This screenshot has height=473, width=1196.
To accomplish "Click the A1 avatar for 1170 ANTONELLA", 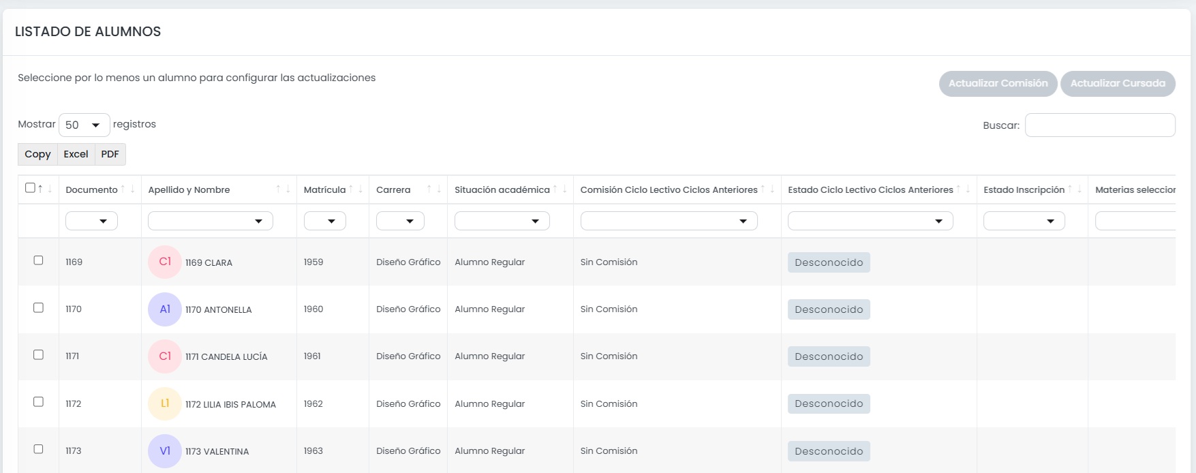I will [x=165, y=309].
